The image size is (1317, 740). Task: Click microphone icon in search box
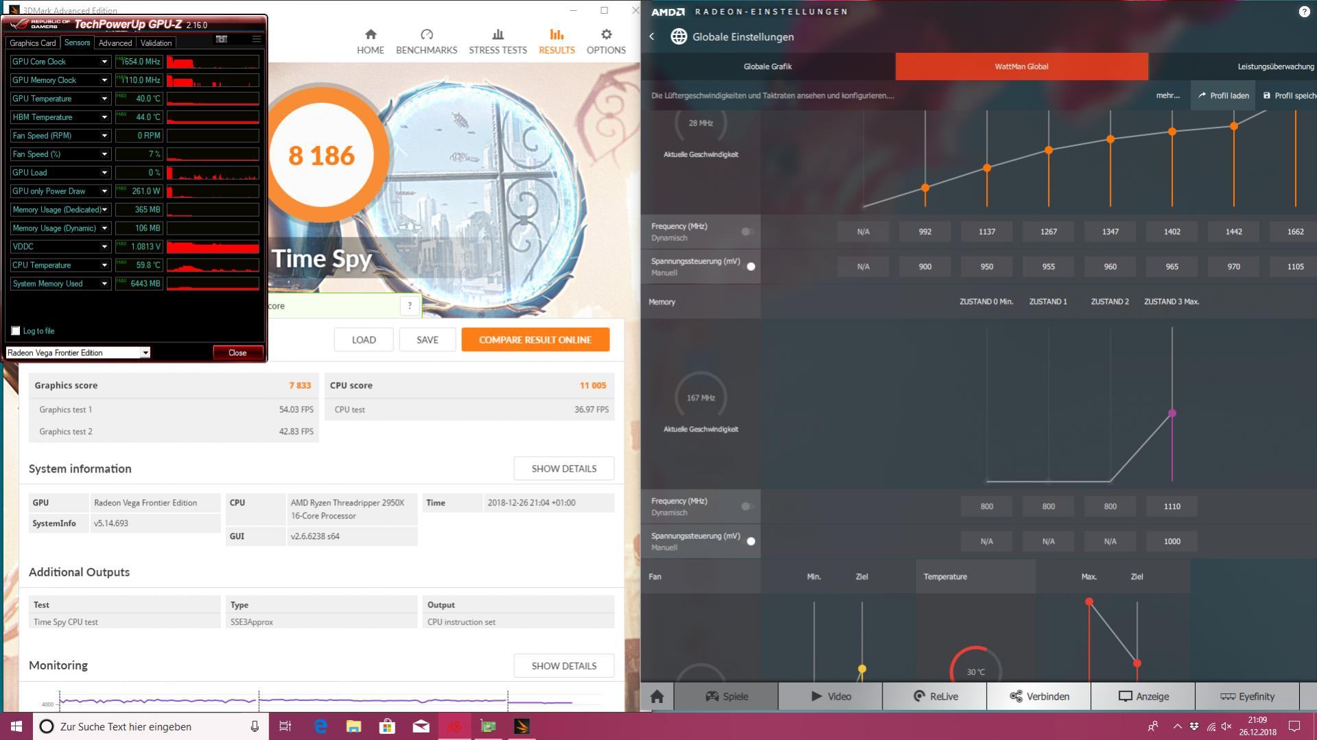pyautogui.click(x=255, y=726)
